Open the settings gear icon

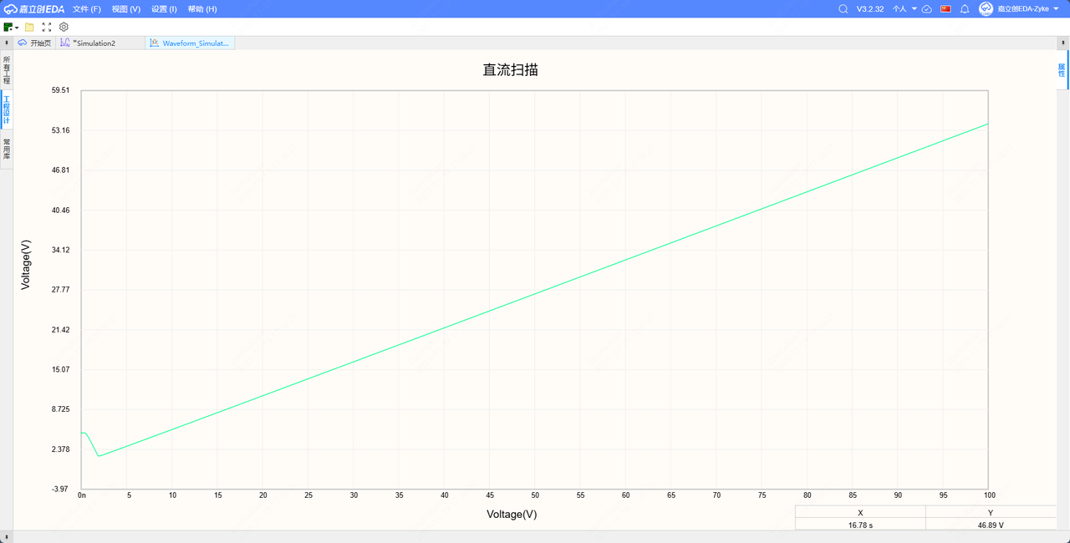64,27
